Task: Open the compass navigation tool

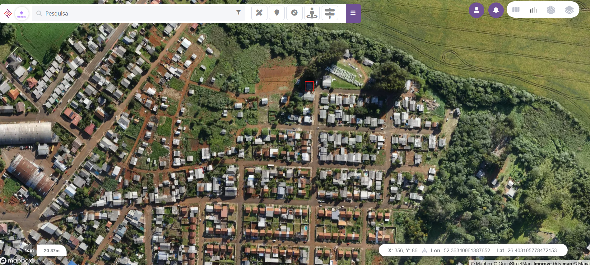Action: 294,13
